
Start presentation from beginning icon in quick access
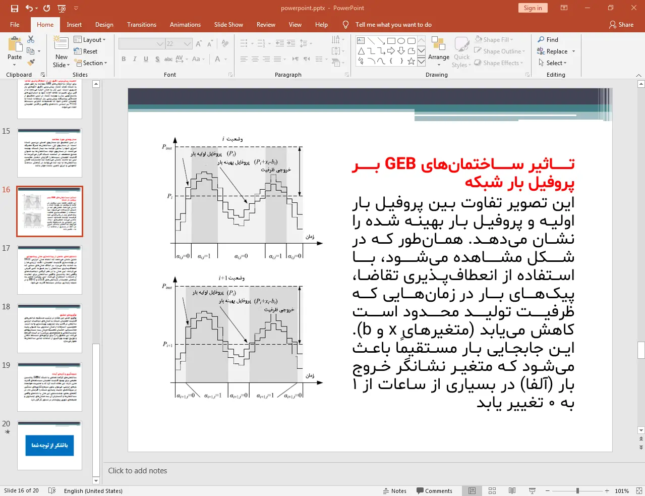[x=62, y=8]
